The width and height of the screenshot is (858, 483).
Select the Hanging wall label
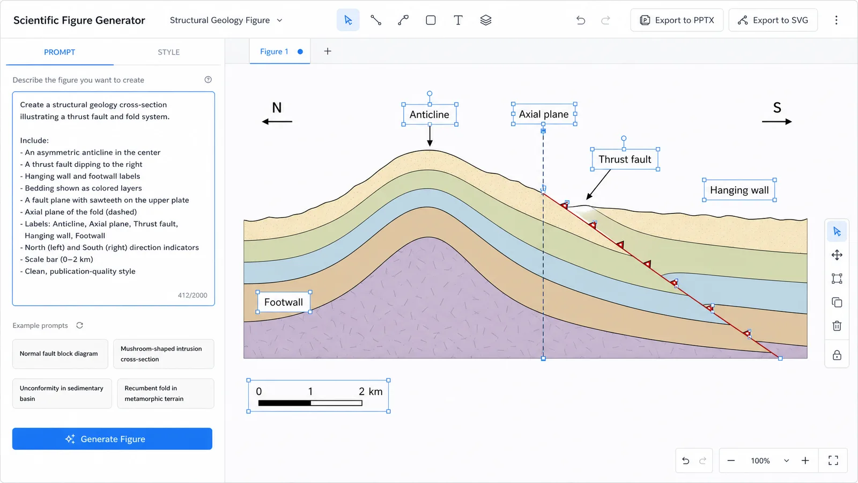(739, 190)
